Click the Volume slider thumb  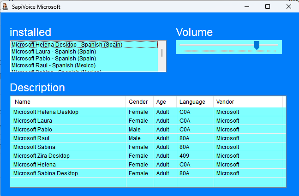[x=257, y=45]
